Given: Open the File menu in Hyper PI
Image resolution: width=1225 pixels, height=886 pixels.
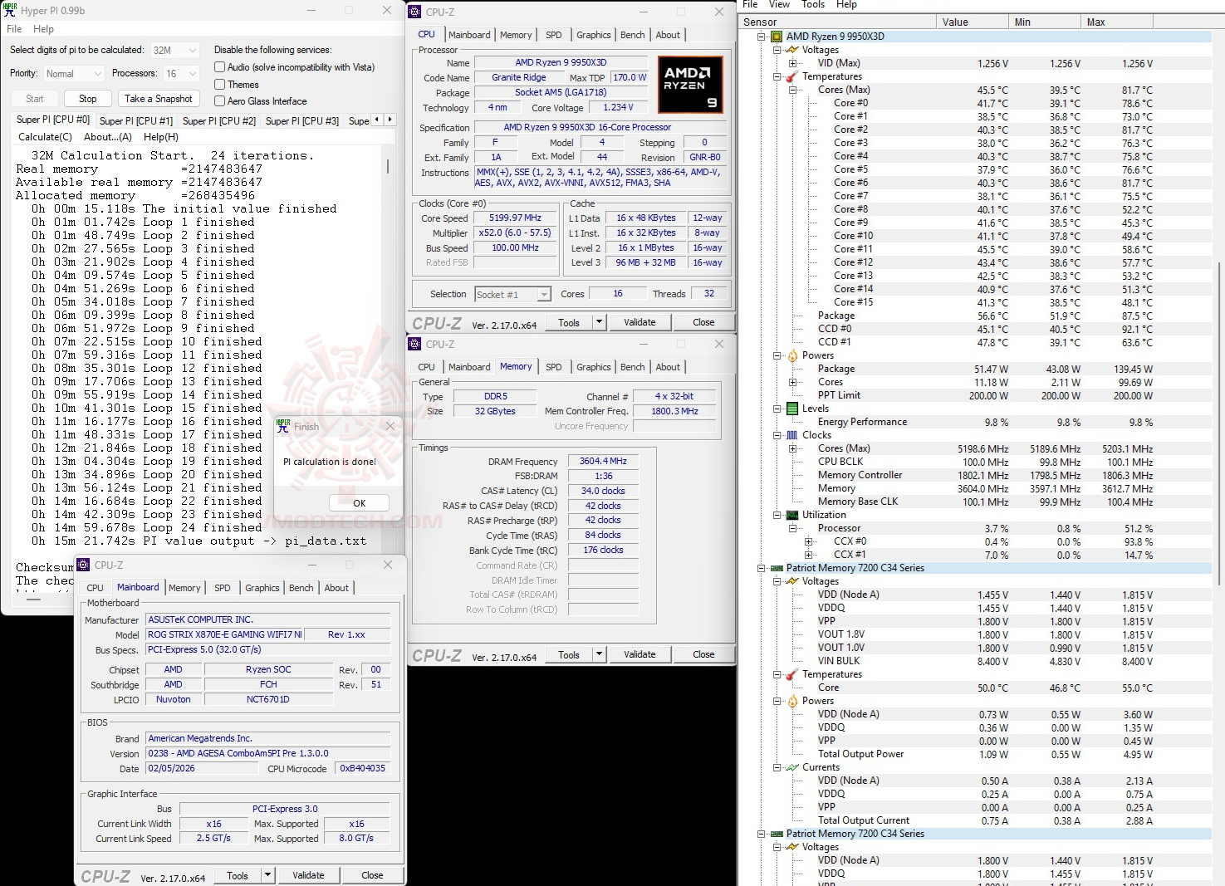Looking at the screenshot, I should pyautogui.click(x=14, y=29).
